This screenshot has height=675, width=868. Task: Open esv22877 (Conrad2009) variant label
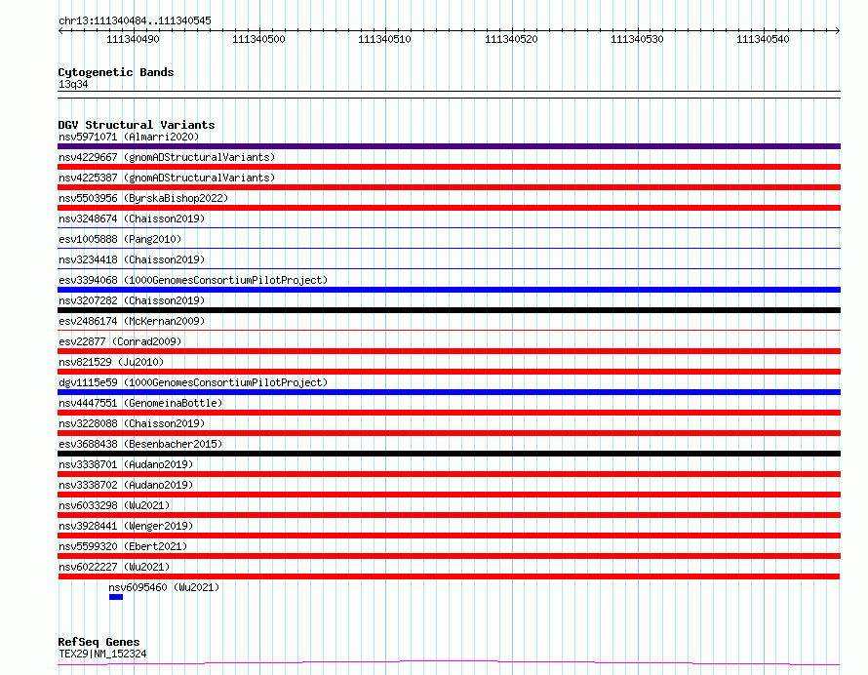click(x=120, y=341)
